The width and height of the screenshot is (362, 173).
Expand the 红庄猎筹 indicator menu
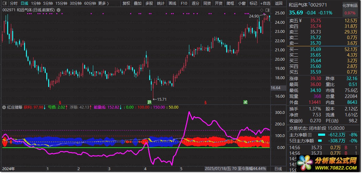click(4, 107)
